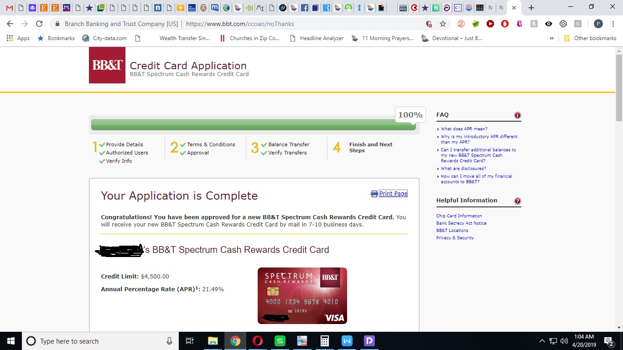
Task: Open 'Can I transfer additional balances' FAQ link
Action: pyautogui.click(x=478, y=155)
